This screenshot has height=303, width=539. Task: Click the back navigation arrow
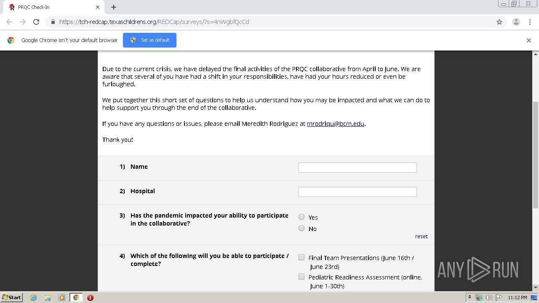point(9,22)
